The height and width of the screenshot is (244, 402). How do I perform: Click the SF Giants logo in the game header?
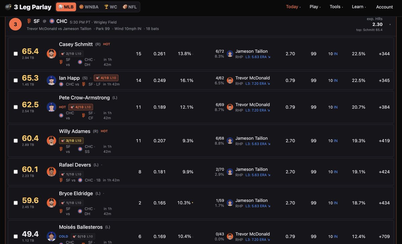(29, 21)
